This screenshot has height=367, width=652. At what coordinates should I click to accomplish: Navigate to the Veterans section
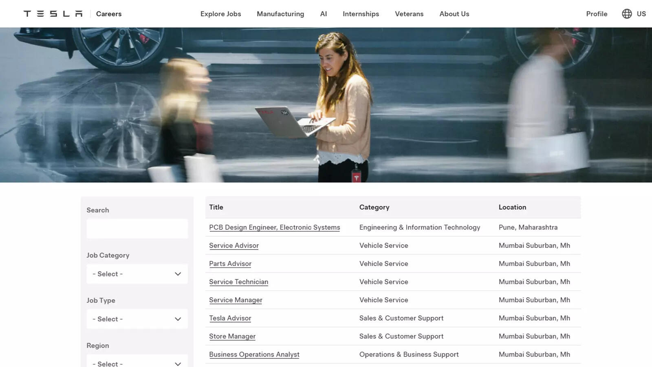pyautogui.click(x=409, y=14)
